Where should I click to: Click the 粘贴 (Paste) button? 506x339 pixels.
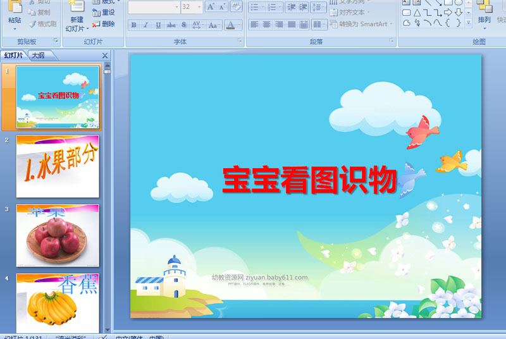pyautogui.click(x=15, y=16)
